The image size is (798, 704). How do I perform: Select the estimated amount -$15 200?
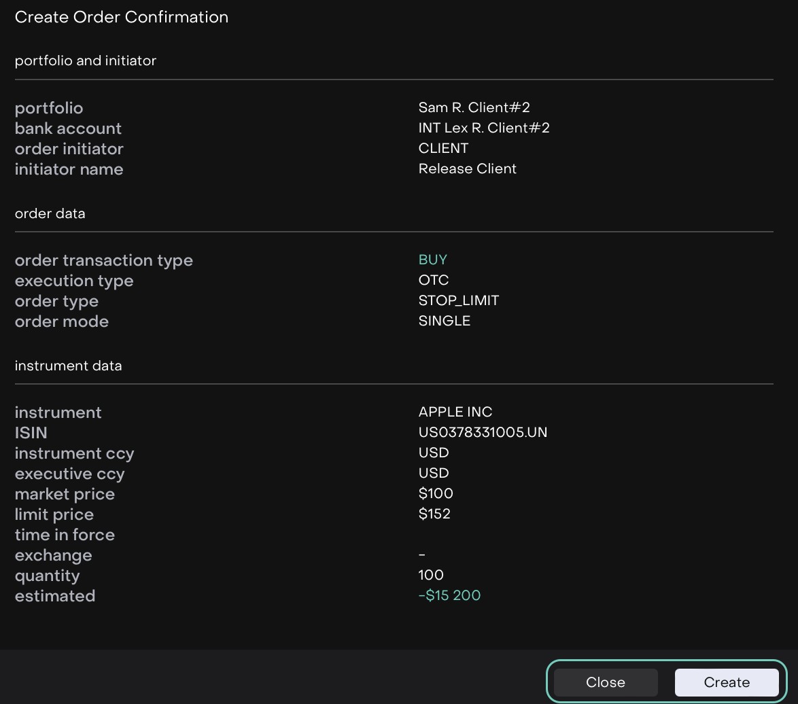coord(449,595)
